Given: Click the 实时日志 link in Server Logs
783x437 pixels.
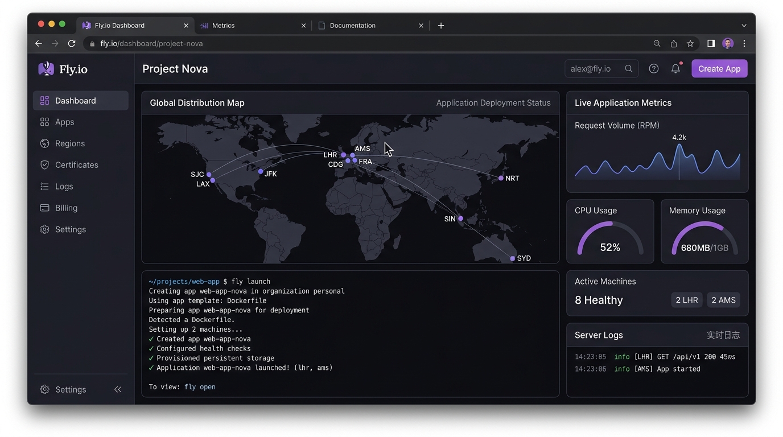Looking at the screenshot, I should click(x=723, y=335).
